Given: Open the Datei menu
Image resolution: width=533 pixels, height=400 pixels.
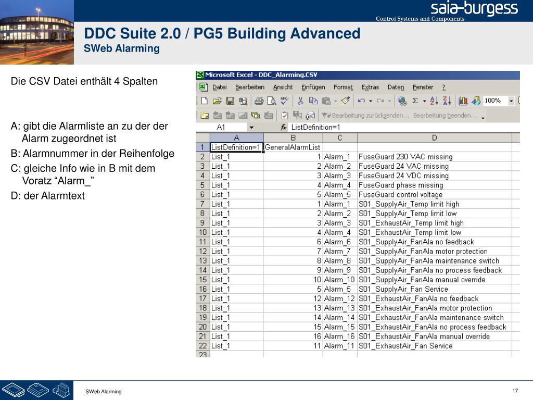Looking at the screenshot, I should tap(220, 87).
